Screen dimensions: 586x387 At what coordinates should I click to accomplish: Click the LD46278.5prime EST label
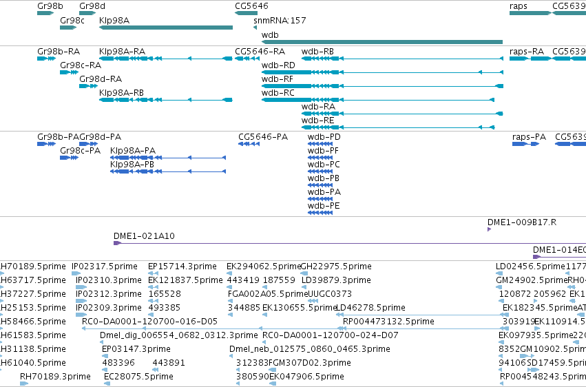tap(370, 308)
